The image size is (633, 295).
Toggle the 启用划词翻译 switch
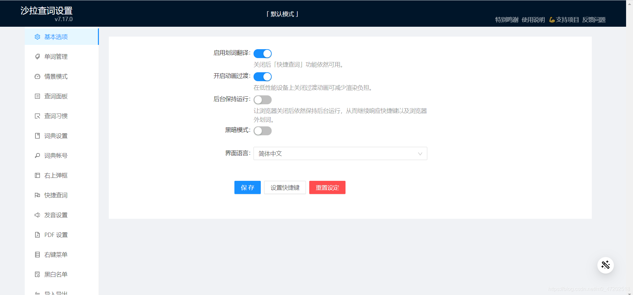[262, 53]
